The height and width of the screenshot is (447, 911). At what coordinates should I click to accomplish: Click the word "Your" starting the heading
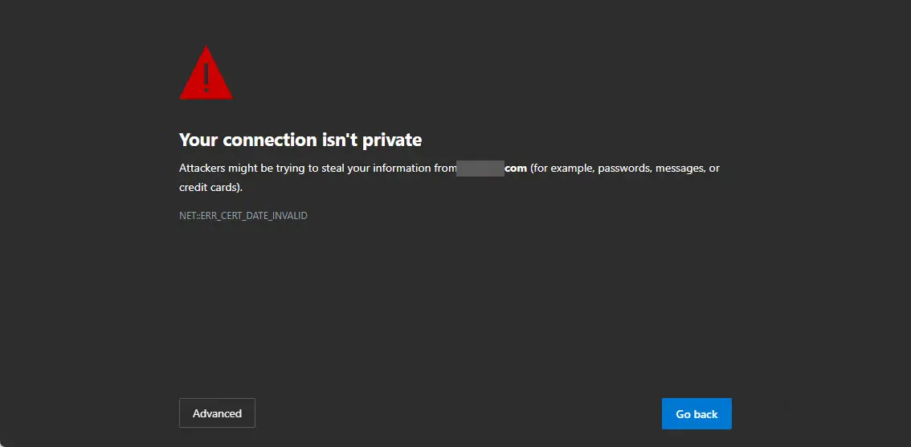[x=198, y=140]
